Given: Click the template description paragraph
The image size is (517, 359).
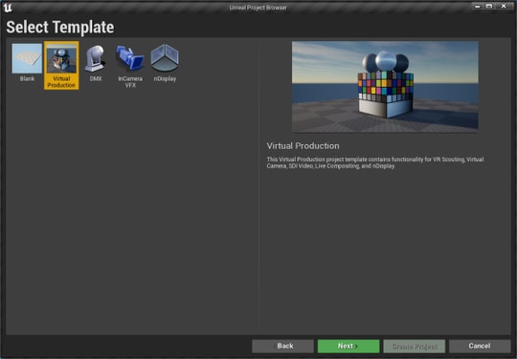Looking at the screenshot, I should (375, 162).
